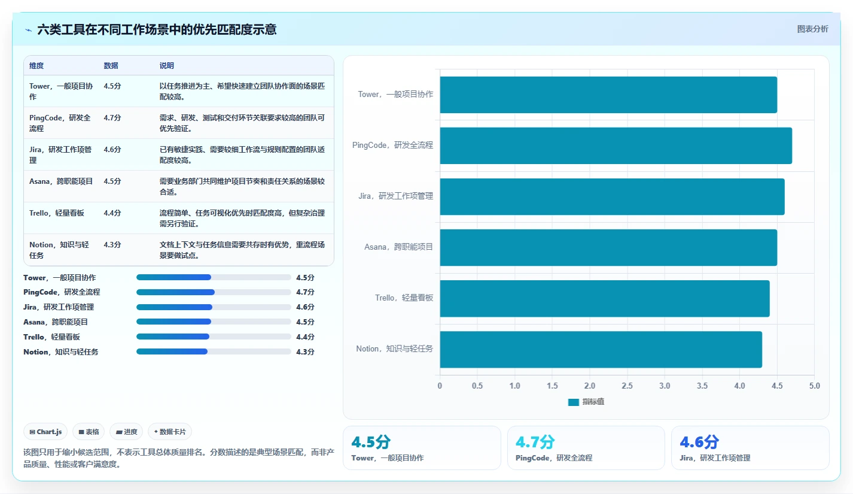Click progress list label 'Trello，轻量看板'
The image size is (853, 494).
pos(51,337)
